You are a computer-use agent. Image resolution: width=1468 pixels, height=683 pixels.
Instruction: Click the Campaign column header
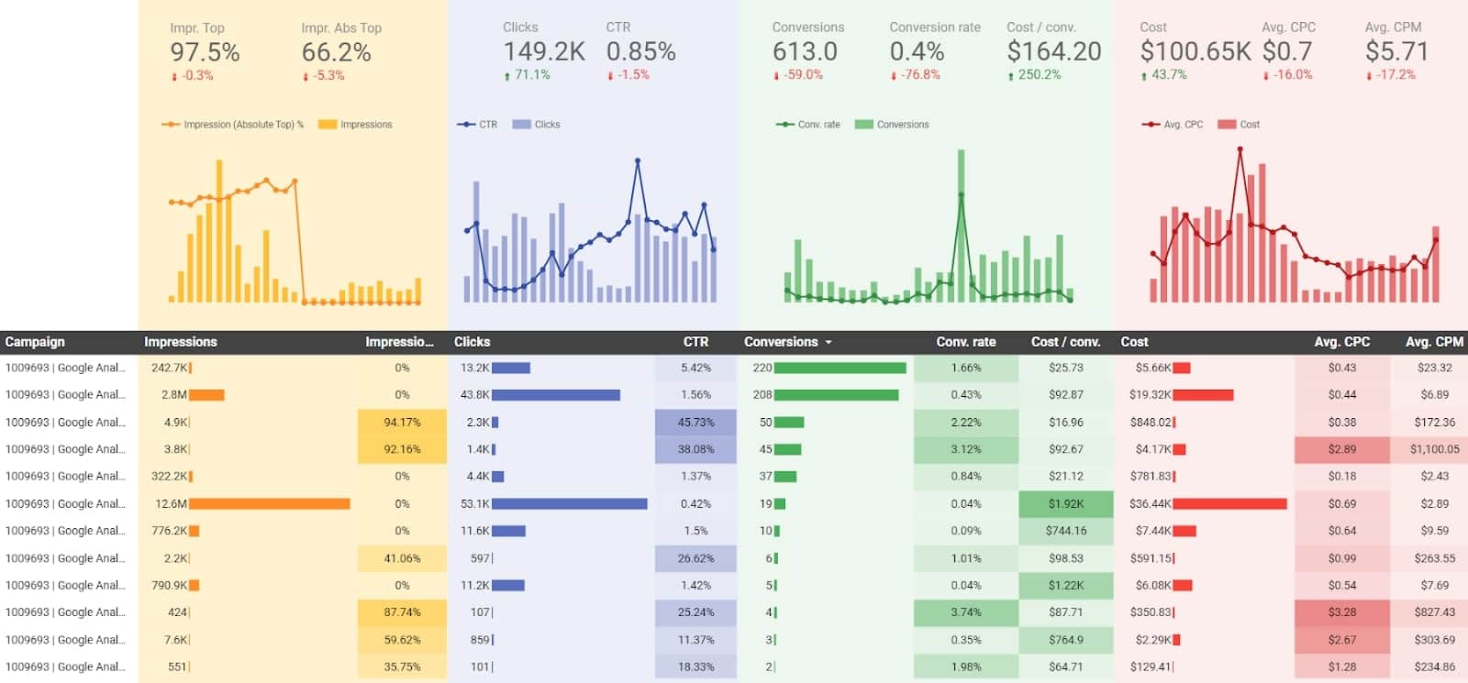click(x=35, y=342)
